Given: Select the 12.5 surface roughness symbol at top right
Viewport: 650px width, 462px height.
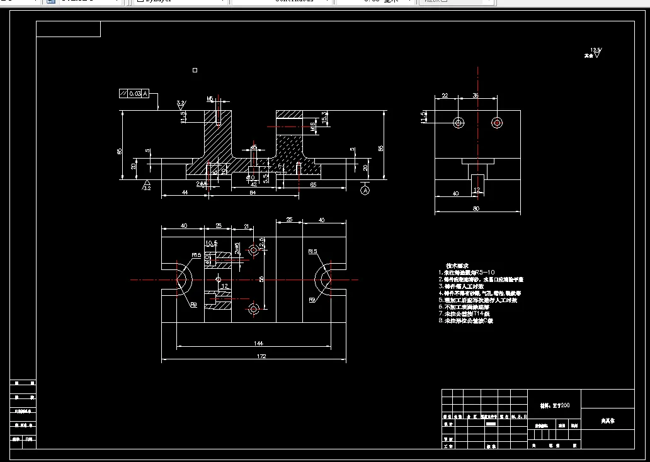Looking at the screenshot, I should (596, 52).
